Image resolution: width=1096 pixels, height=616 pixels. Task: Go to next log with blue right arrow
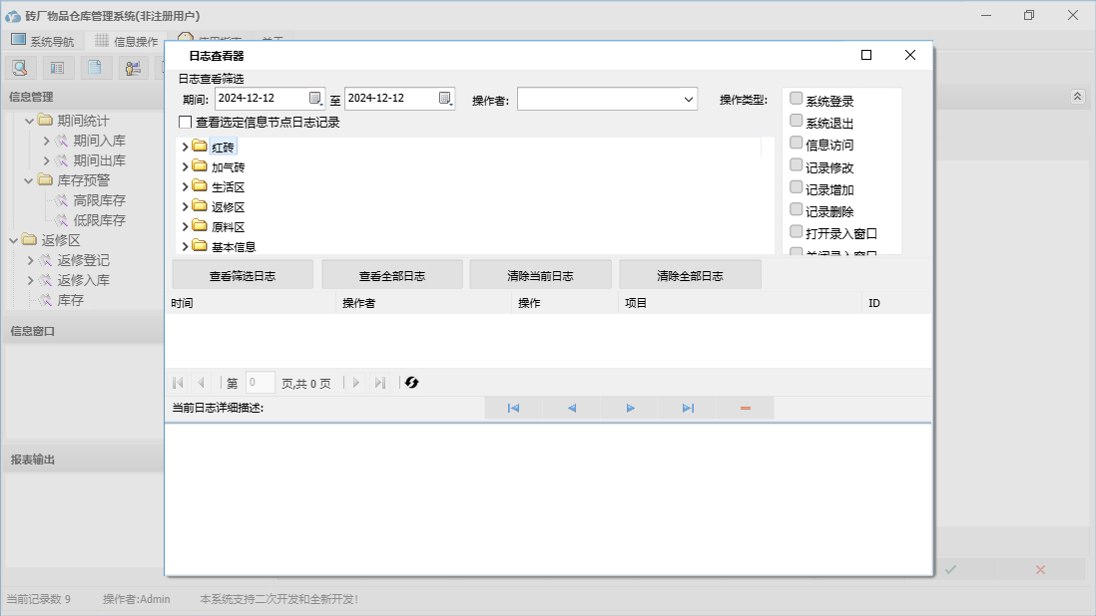pos(630,408)
